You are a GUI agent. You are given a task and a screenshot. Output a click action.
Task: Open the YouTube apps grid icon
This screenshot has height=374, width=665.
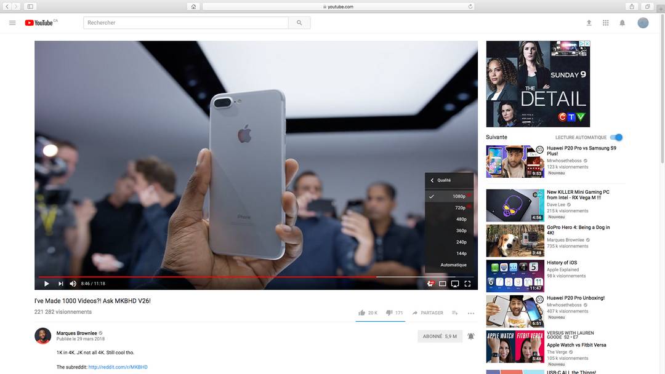point(606,23)
